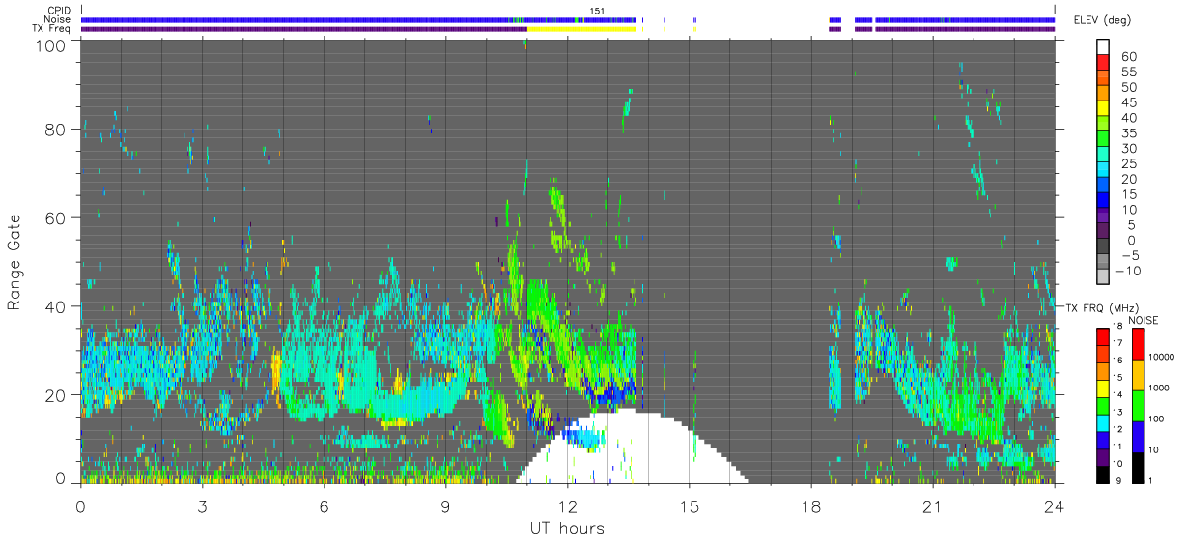
Task: Click the "24" tick on UT hours axis
Action: (x=1054, y=505)
